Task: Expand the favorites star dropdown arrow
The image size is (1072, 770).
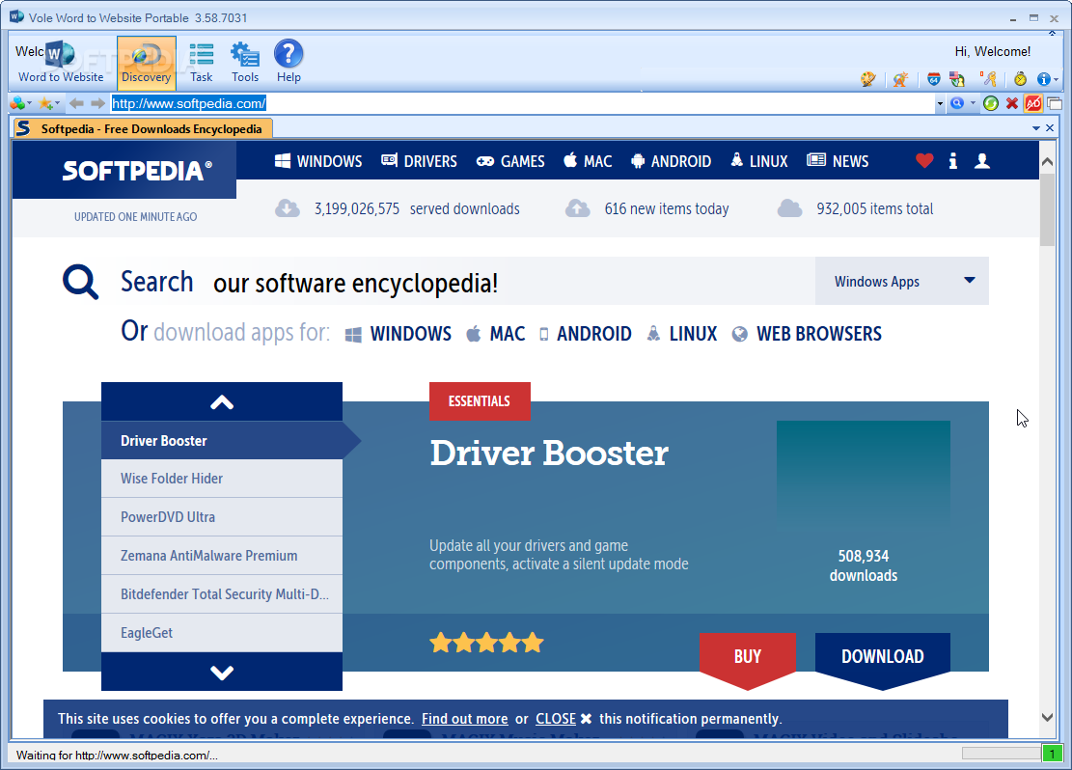Action: [x=58, y=104]
